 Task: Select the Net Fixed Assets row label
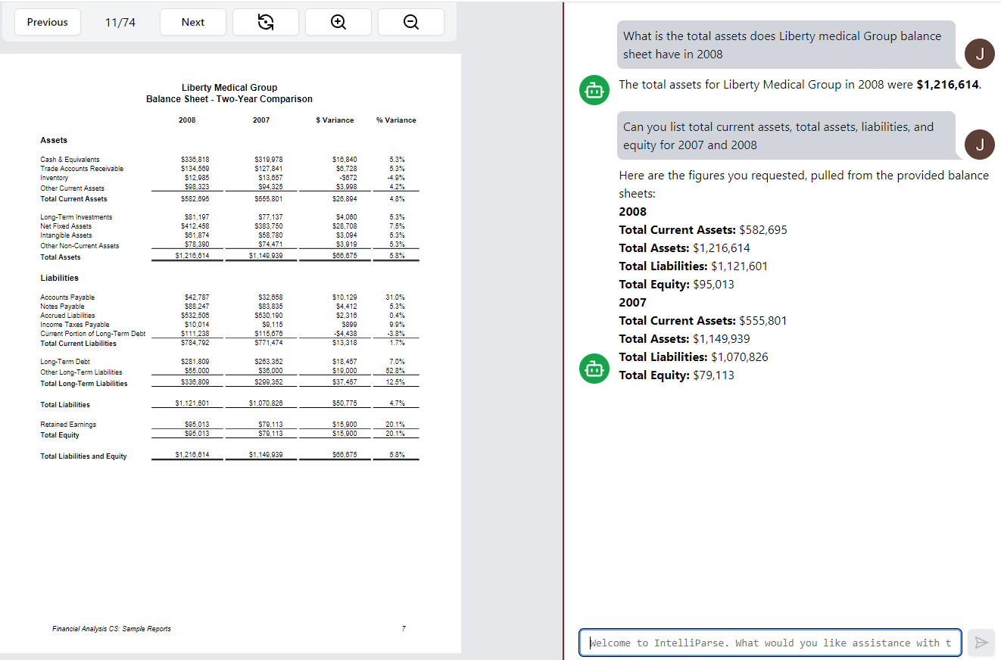pos(66,226)
